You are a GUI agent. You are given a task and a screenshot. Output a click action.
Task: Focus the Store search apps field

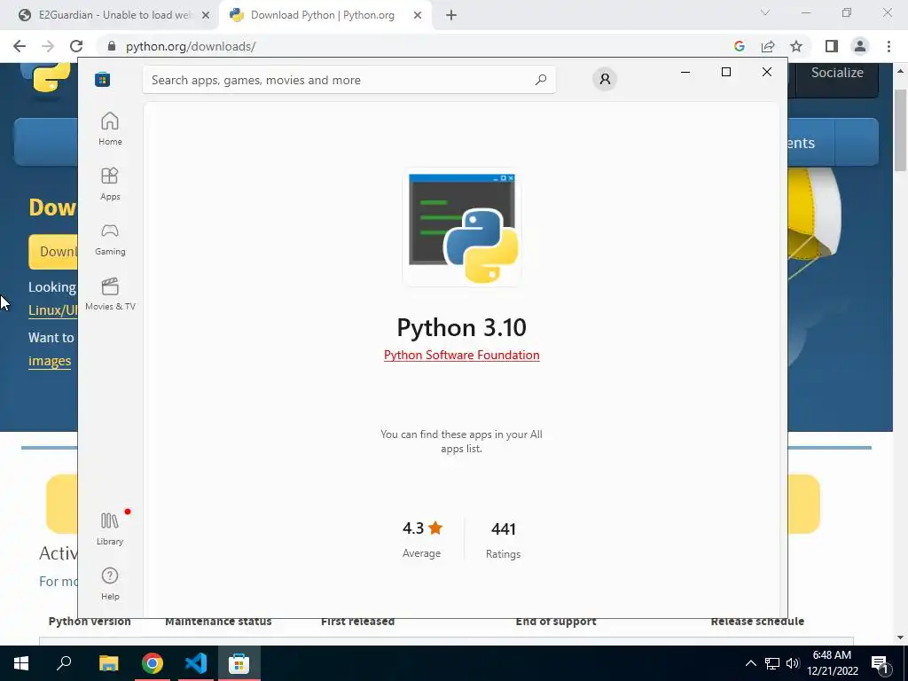click(349, 80)
